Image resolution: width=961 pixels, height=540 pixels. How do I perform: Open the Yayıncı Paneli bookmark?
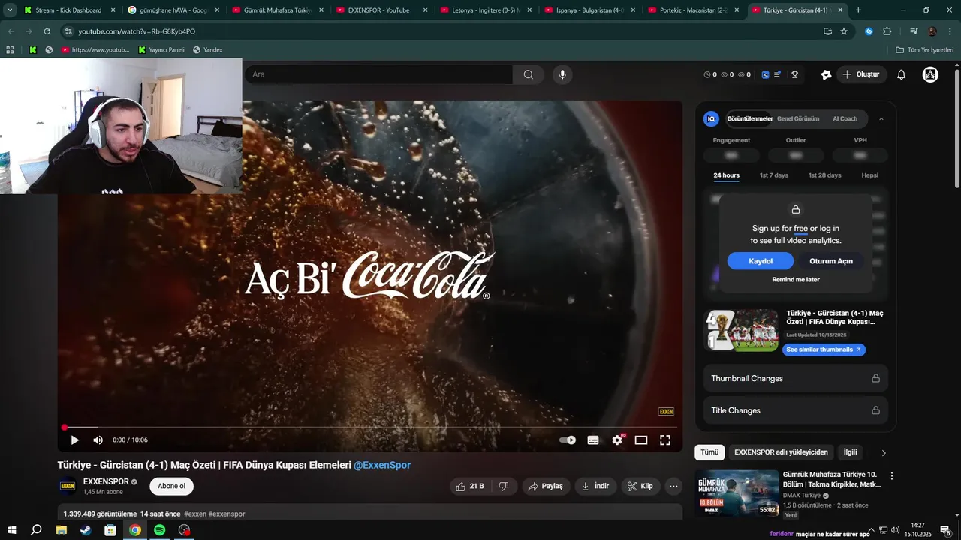[161, 49]
